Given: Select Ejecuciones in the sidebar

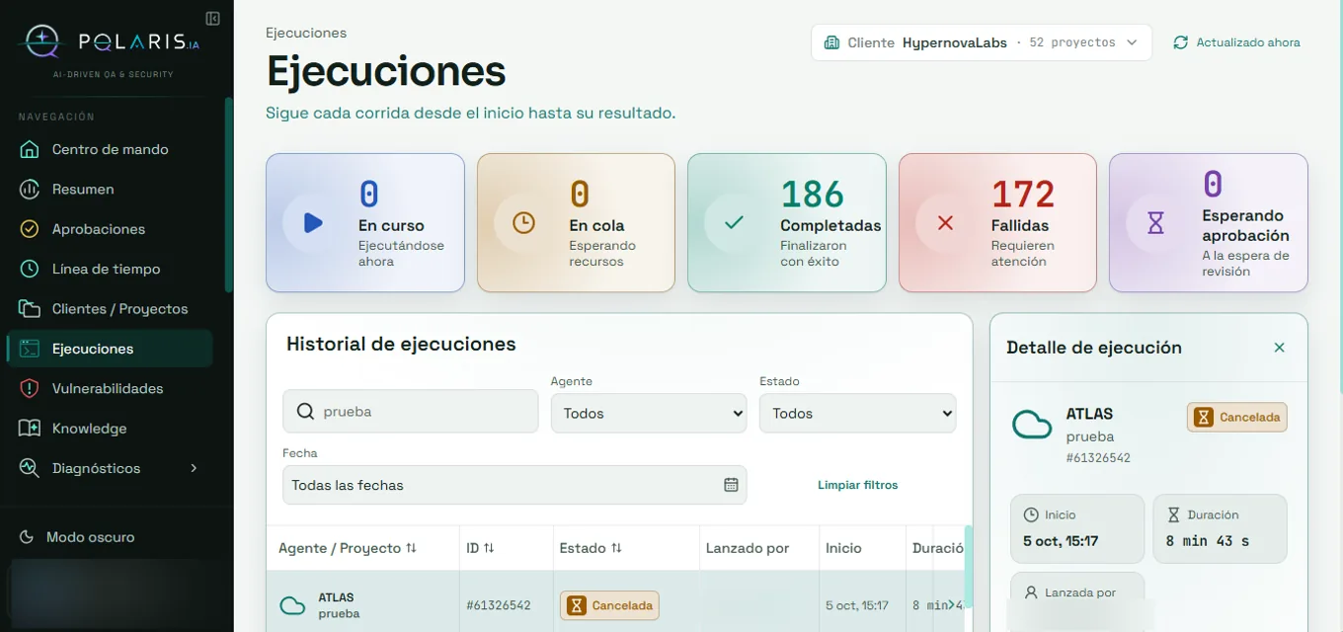Looking at the screenshot, I should [x=110, y=349].
